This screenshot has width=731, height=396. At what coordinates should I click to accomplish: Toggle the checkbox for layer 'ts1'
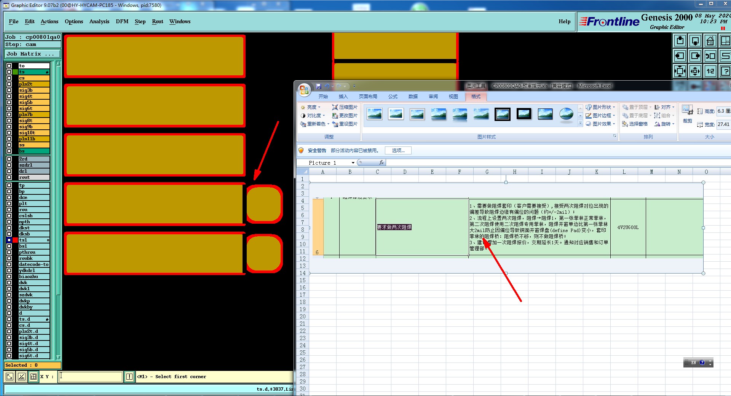9,240
